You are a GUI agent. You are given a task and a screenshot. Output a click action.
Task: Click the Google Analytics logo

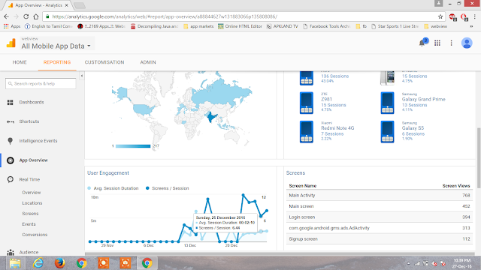point(11,43)
